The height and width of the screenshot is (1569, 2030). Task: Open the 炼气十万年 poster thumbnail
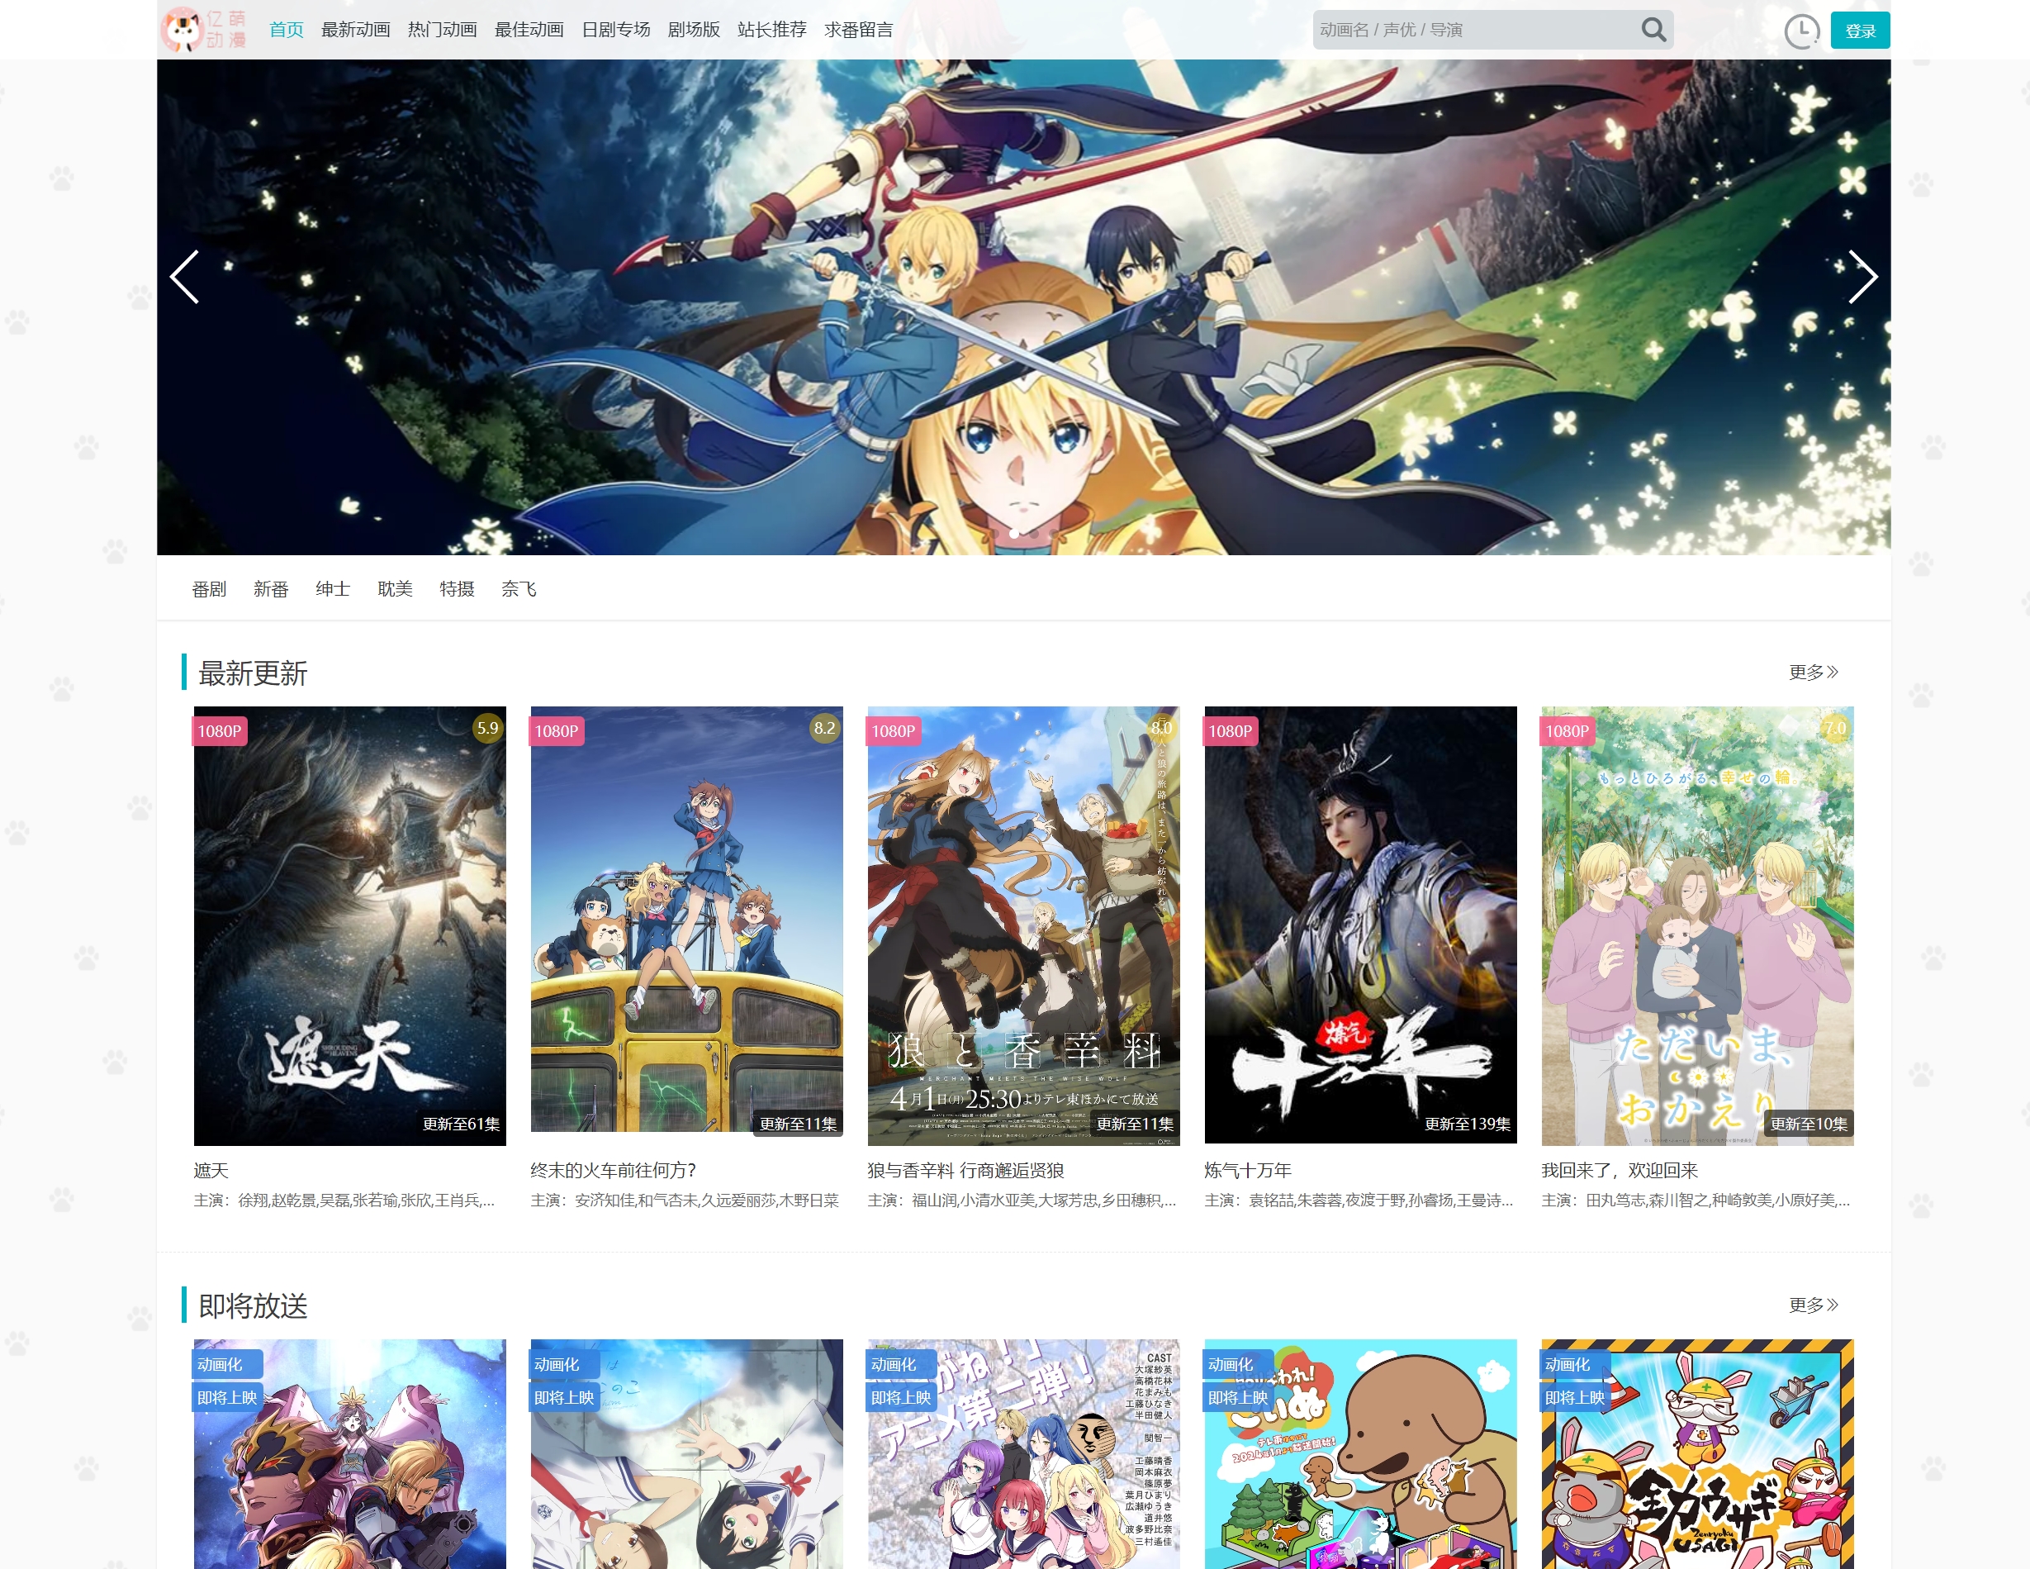tap(1361, 925)
